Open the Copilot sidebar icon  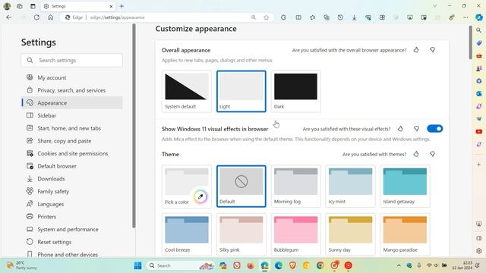[x=479, y=17]
